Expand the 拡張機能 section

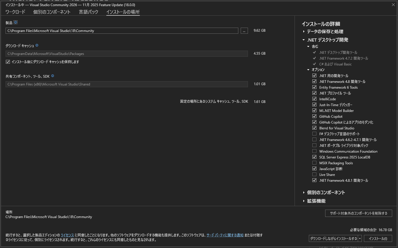[304, 201]
